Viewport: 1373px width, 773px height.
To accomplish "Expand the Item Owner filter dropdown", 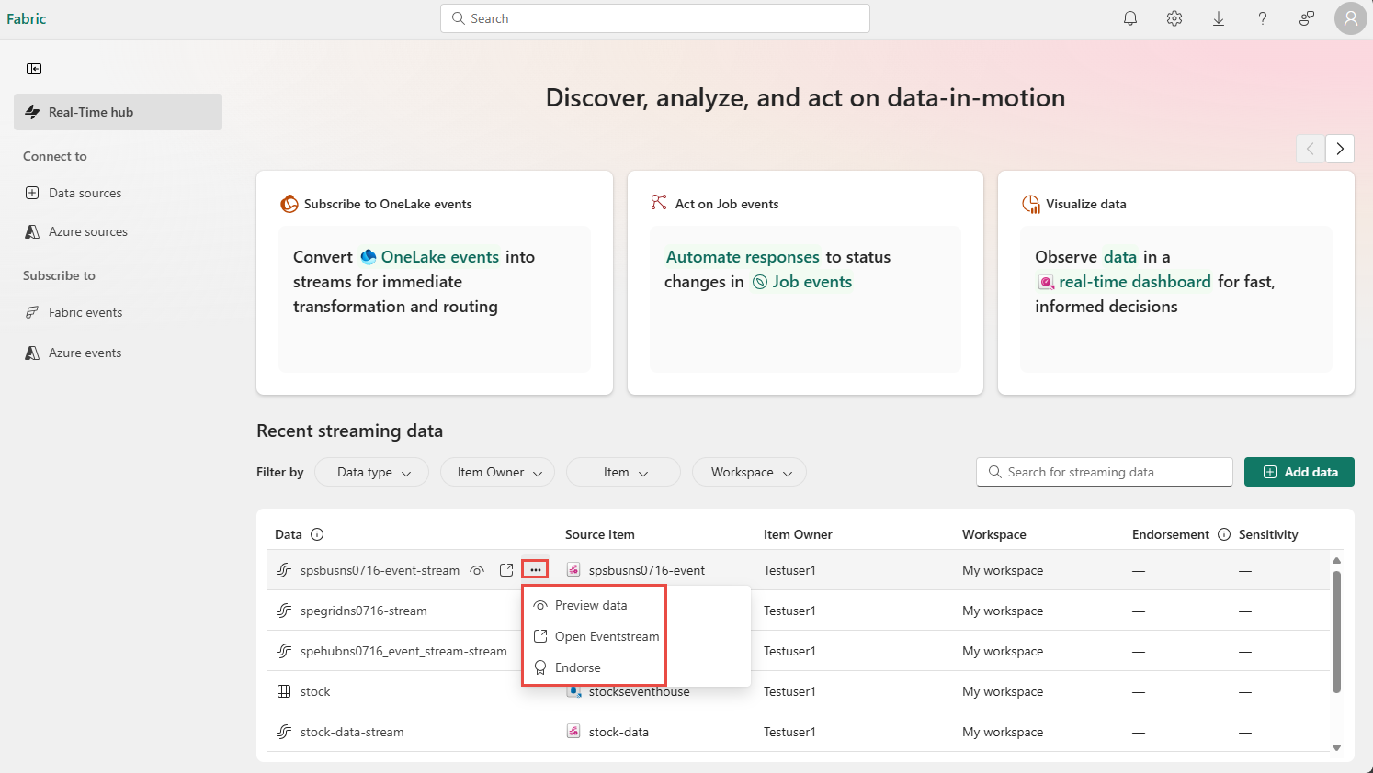I will tap(497, 472).
